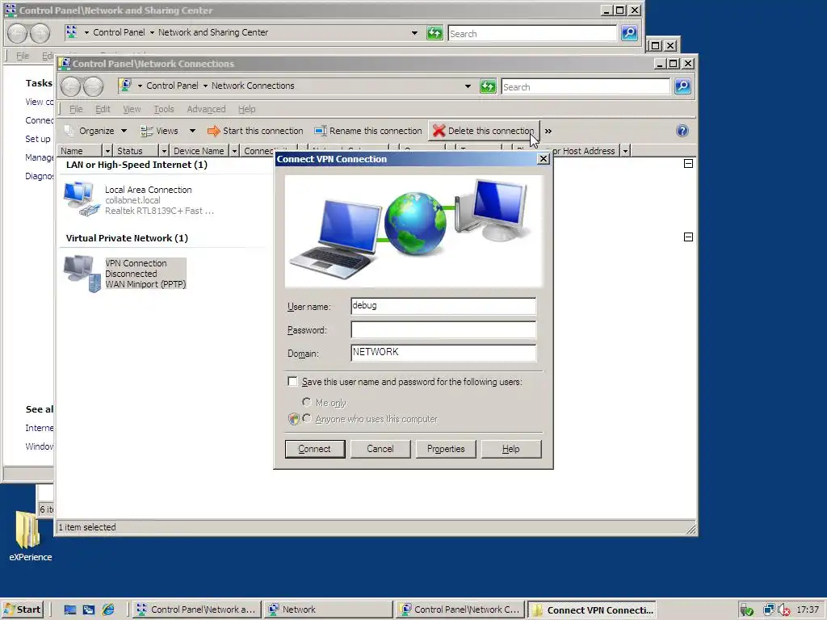Open the Device Name column dropdown arrow
Viewport: 827px width, 620px height.
[x=234, y=151]
